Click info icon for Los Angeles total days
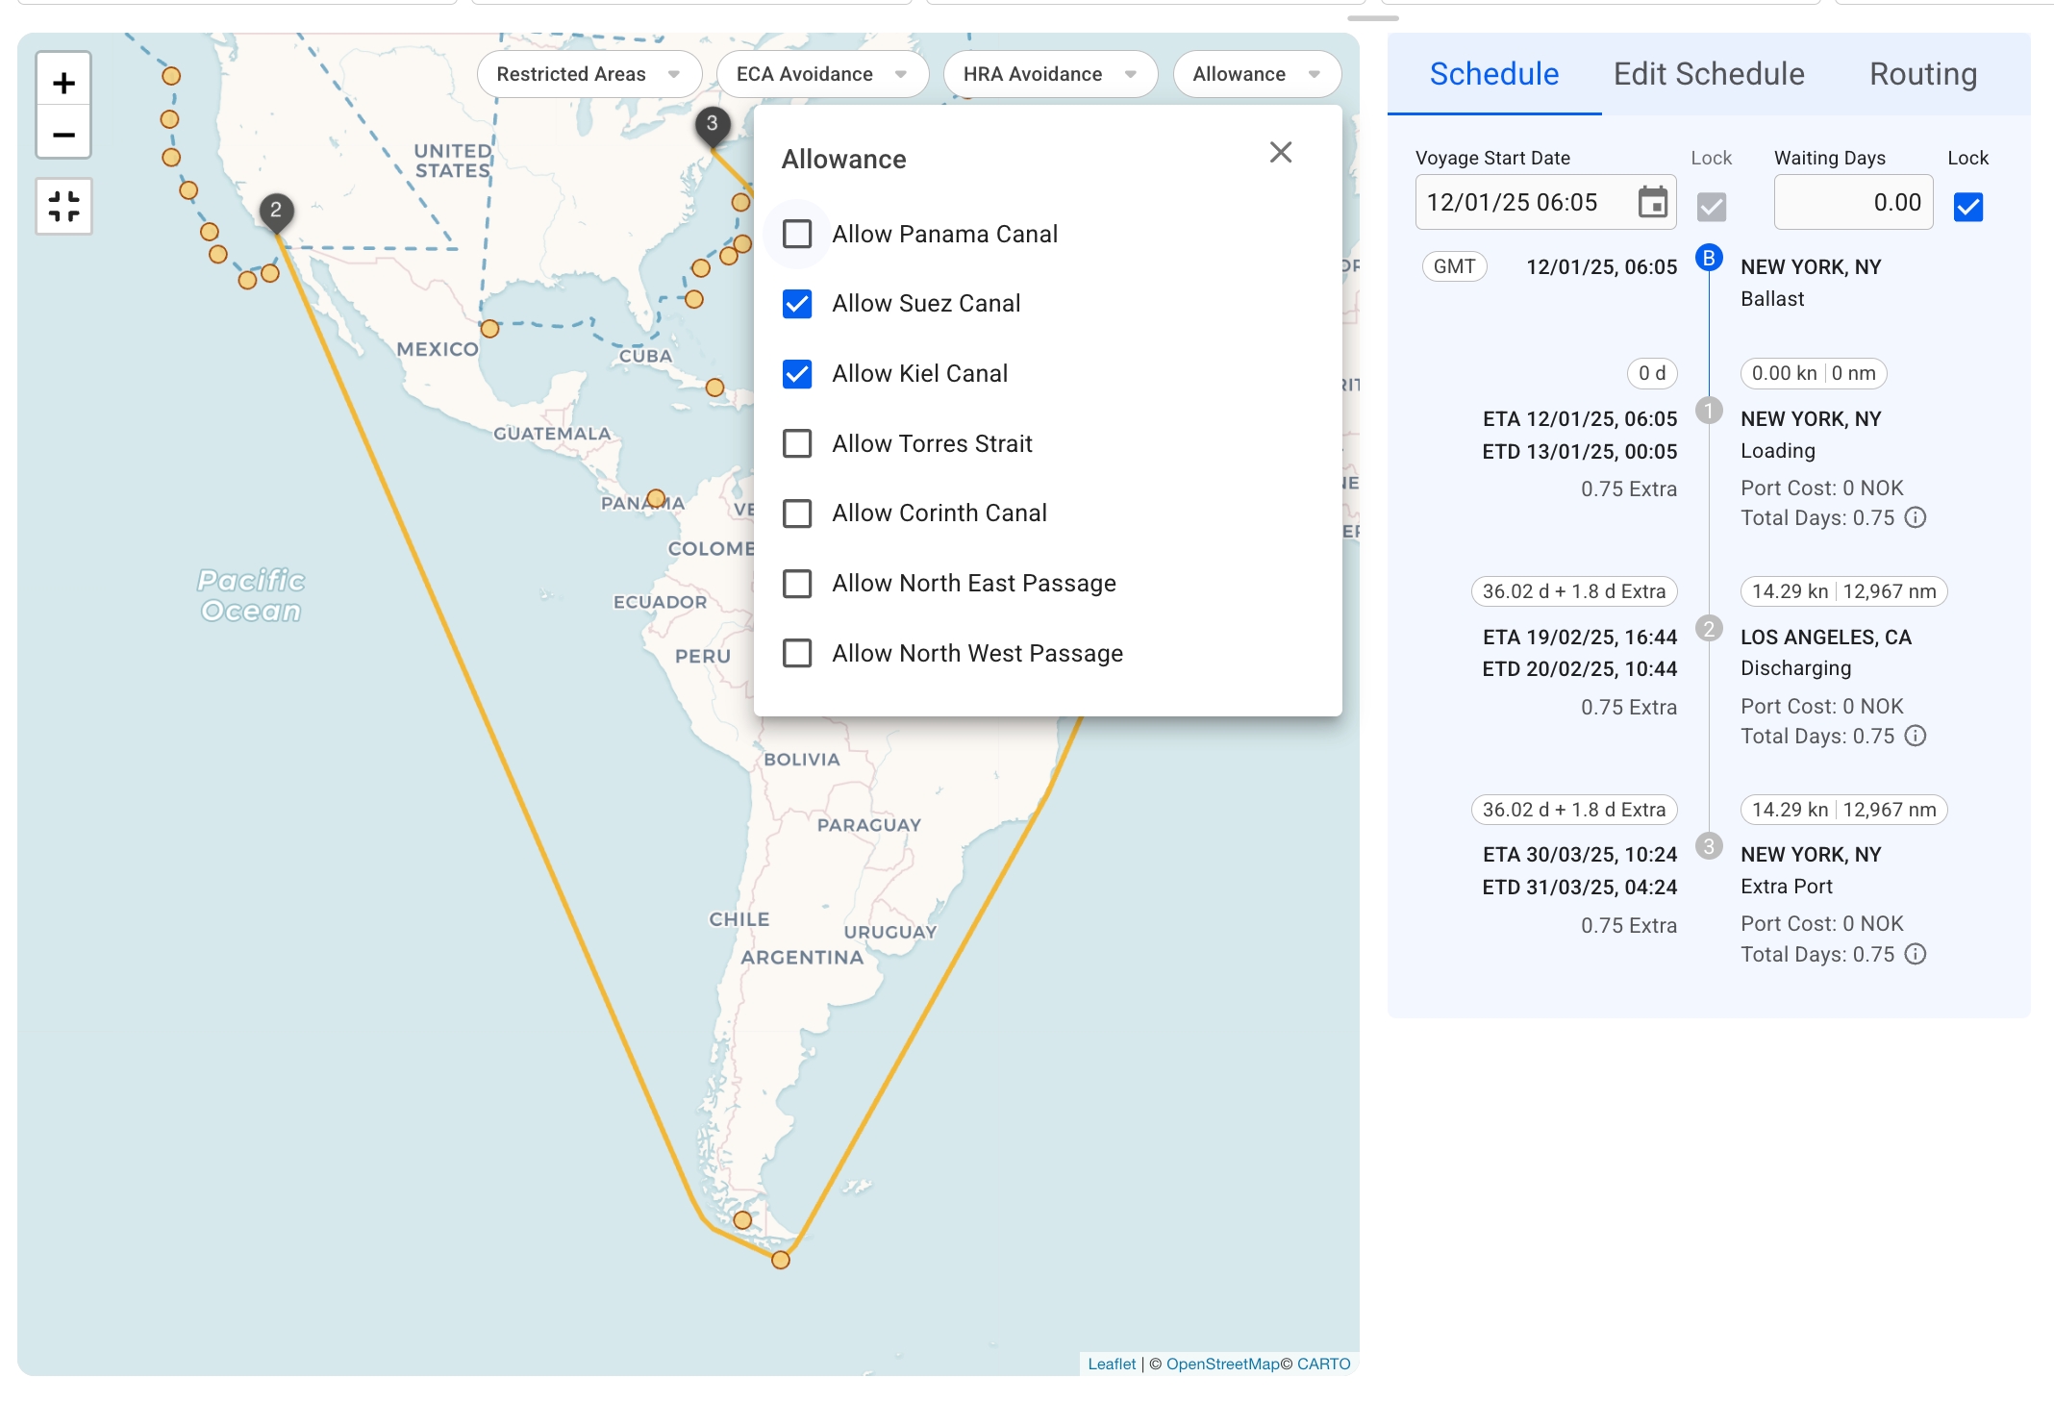Screen dimensions: 2054x1402 1916,737
